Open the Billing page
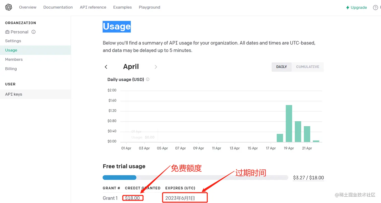 tap(11, 69)
